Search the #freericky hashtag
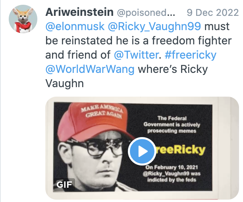 point(191,55)
